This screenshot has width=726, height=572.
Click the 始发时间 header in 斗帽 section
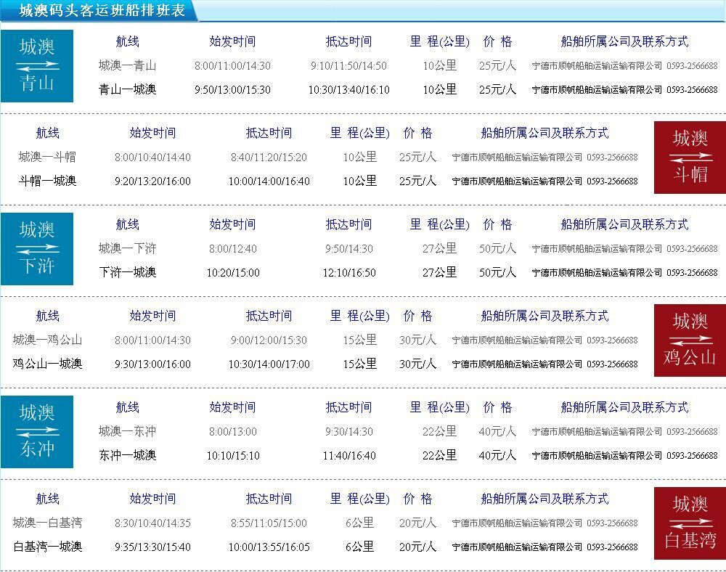click(x=152, y=133)
